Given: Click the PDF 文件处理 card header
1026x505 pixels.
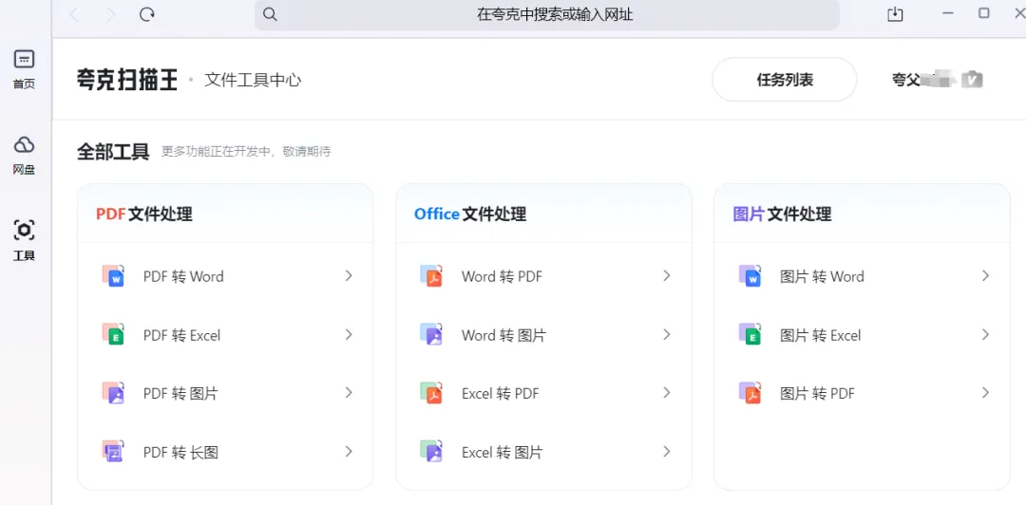Looking at the screenshot, I should (x=144, y=214).
